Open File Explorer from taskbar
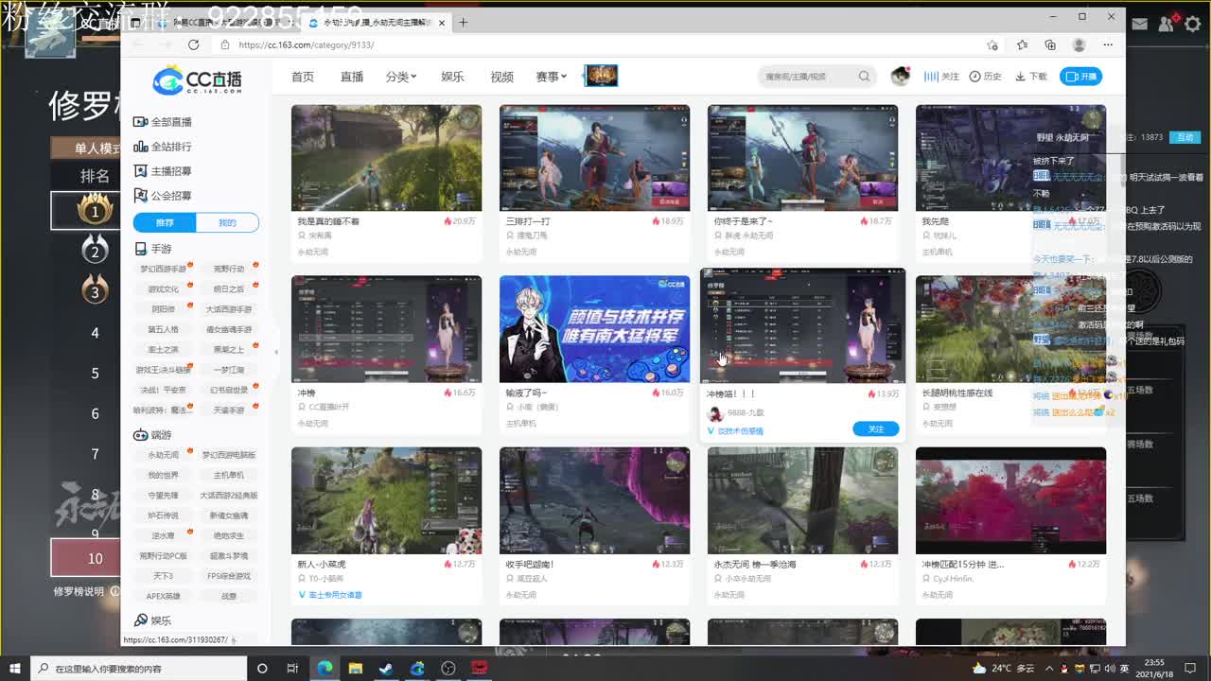This screenshot has width=1211, height=681. coord(356,669)
